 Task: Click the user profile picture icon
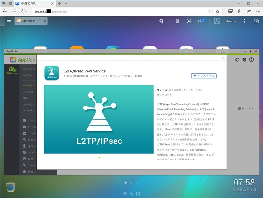point(217,21)
